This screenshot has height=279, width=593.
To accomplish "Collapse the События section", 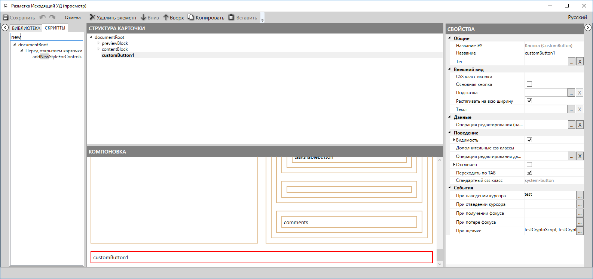I will (450, 187).
